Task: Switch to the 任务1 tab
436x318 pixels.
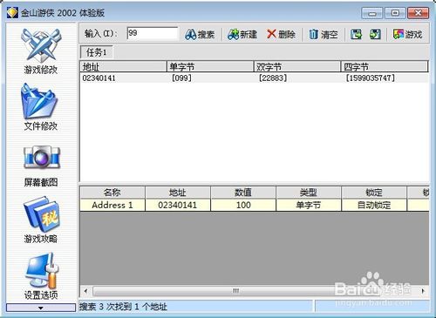Action: (x=97, y=52)
